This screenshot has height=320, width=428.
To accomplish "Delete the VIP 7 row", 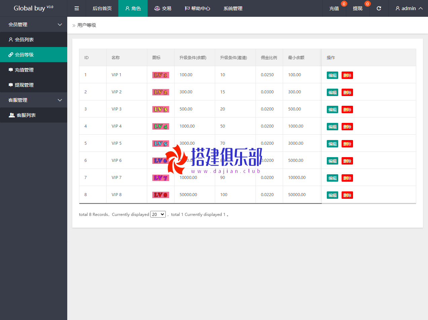I will click(x=347, y=178).
